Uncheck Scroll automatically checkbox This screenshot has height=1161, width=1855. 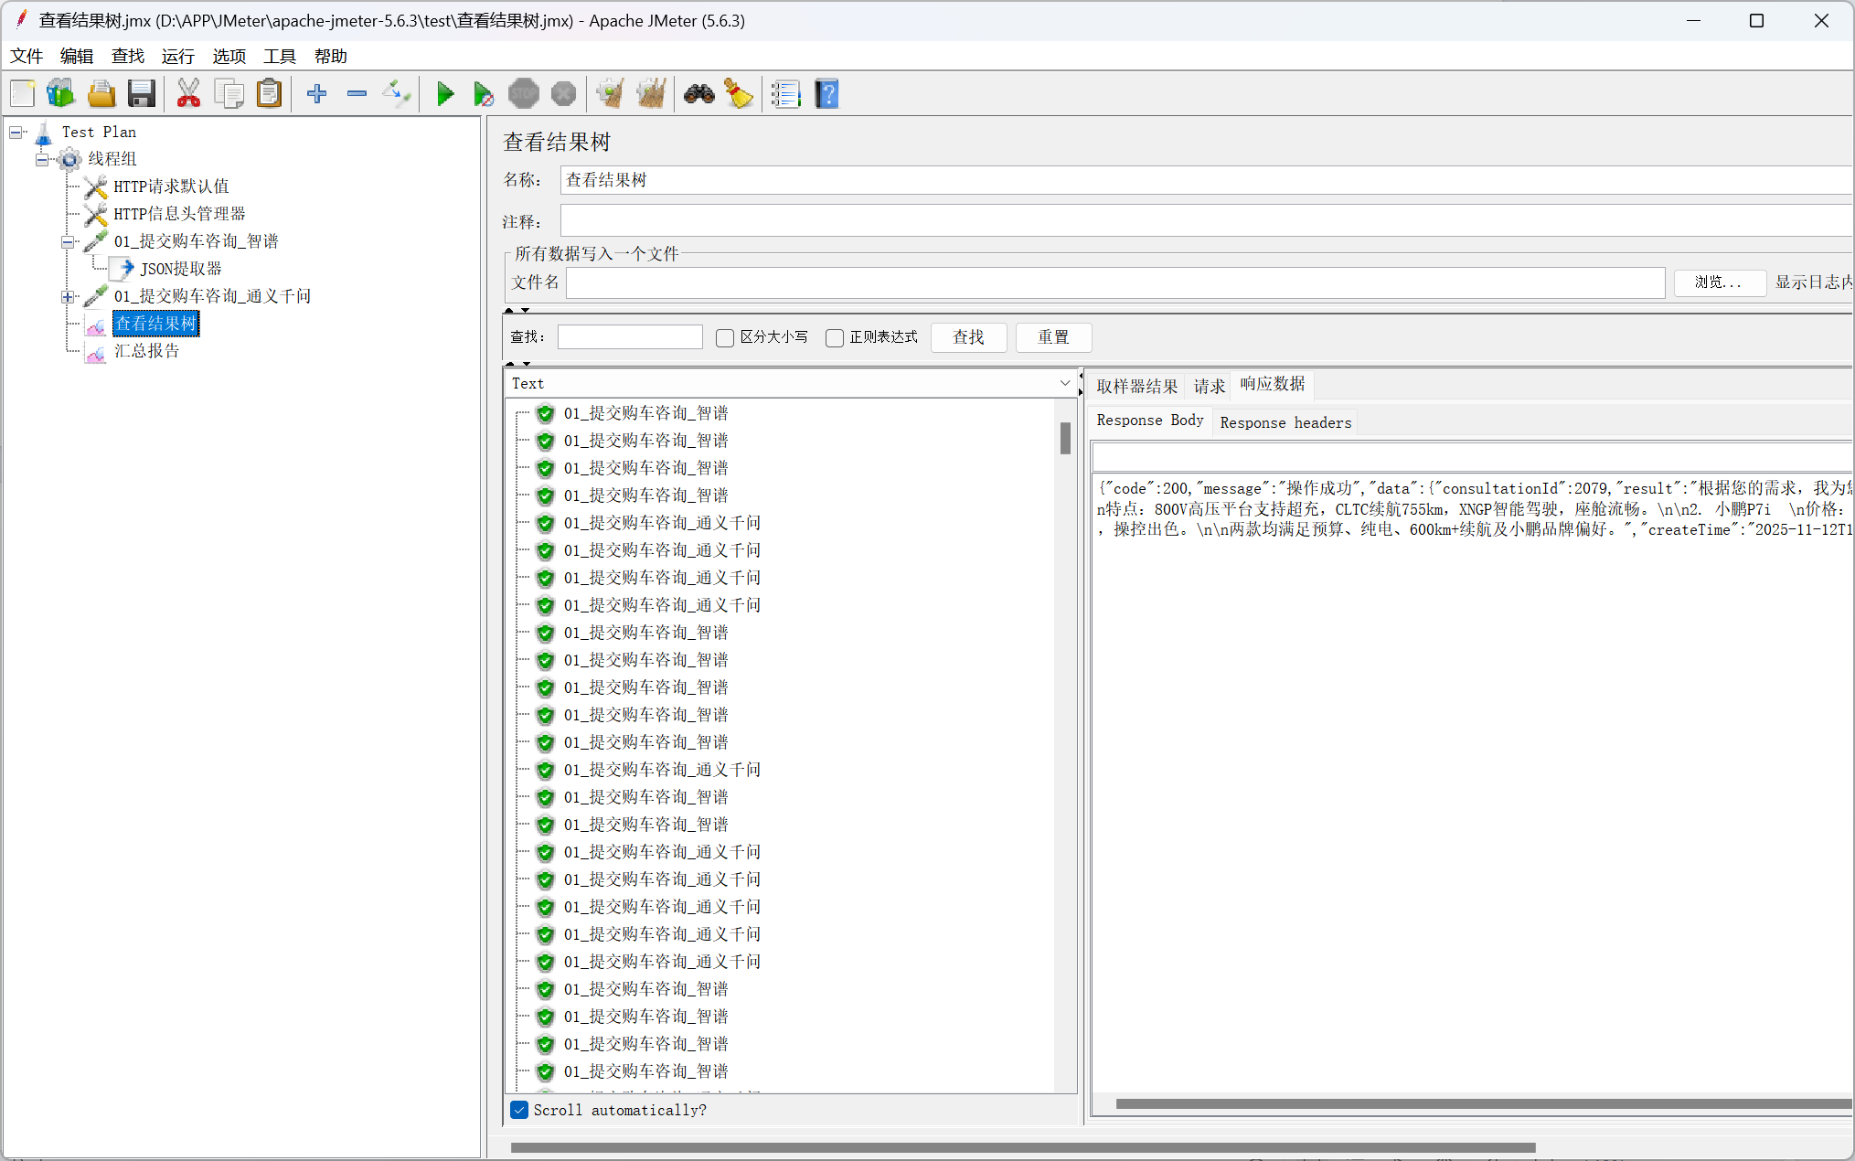point(519,1110)
